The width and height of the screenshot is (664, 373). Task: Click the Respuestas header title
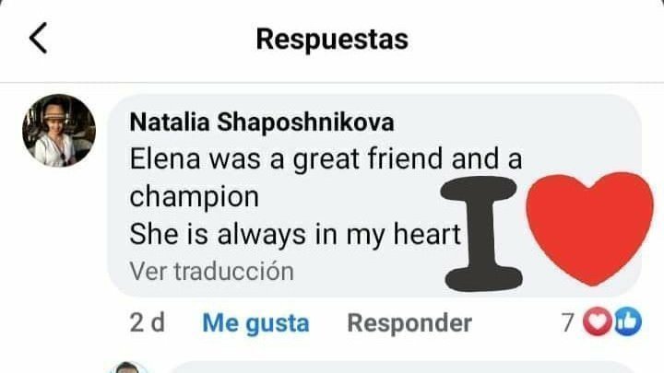click(332, 39)
